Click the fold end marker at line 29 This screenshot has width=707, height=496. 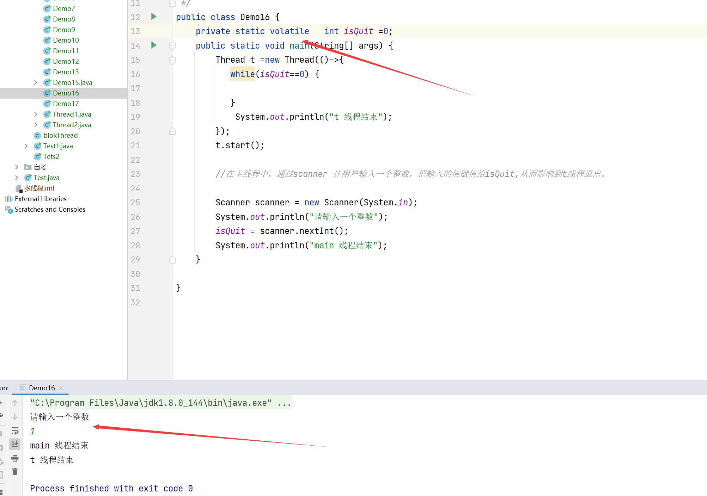tap(172, 260)
